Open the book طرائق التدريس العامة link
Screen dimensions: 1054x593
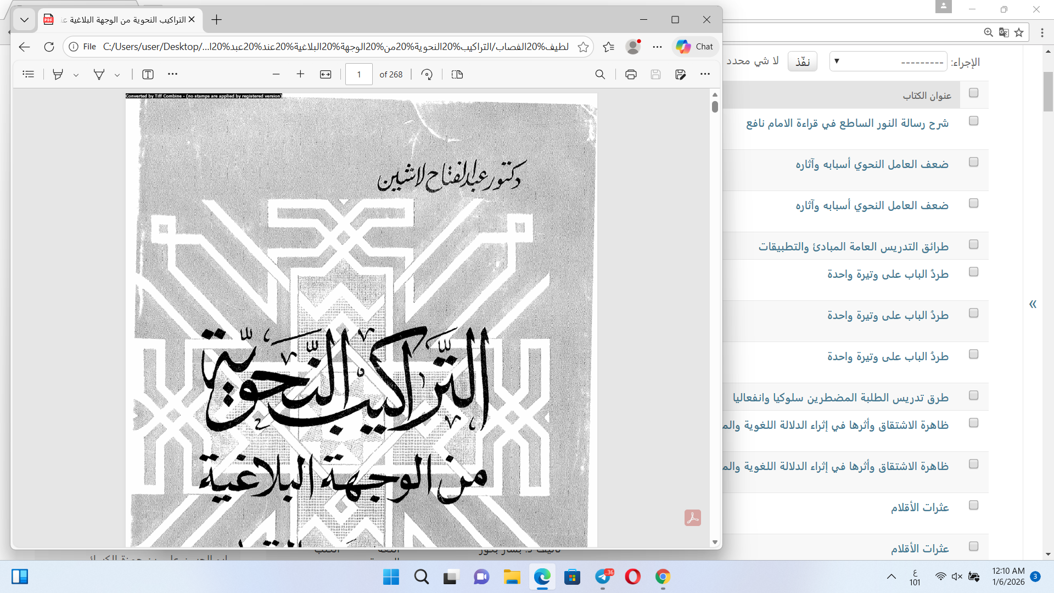coord(854,247)
